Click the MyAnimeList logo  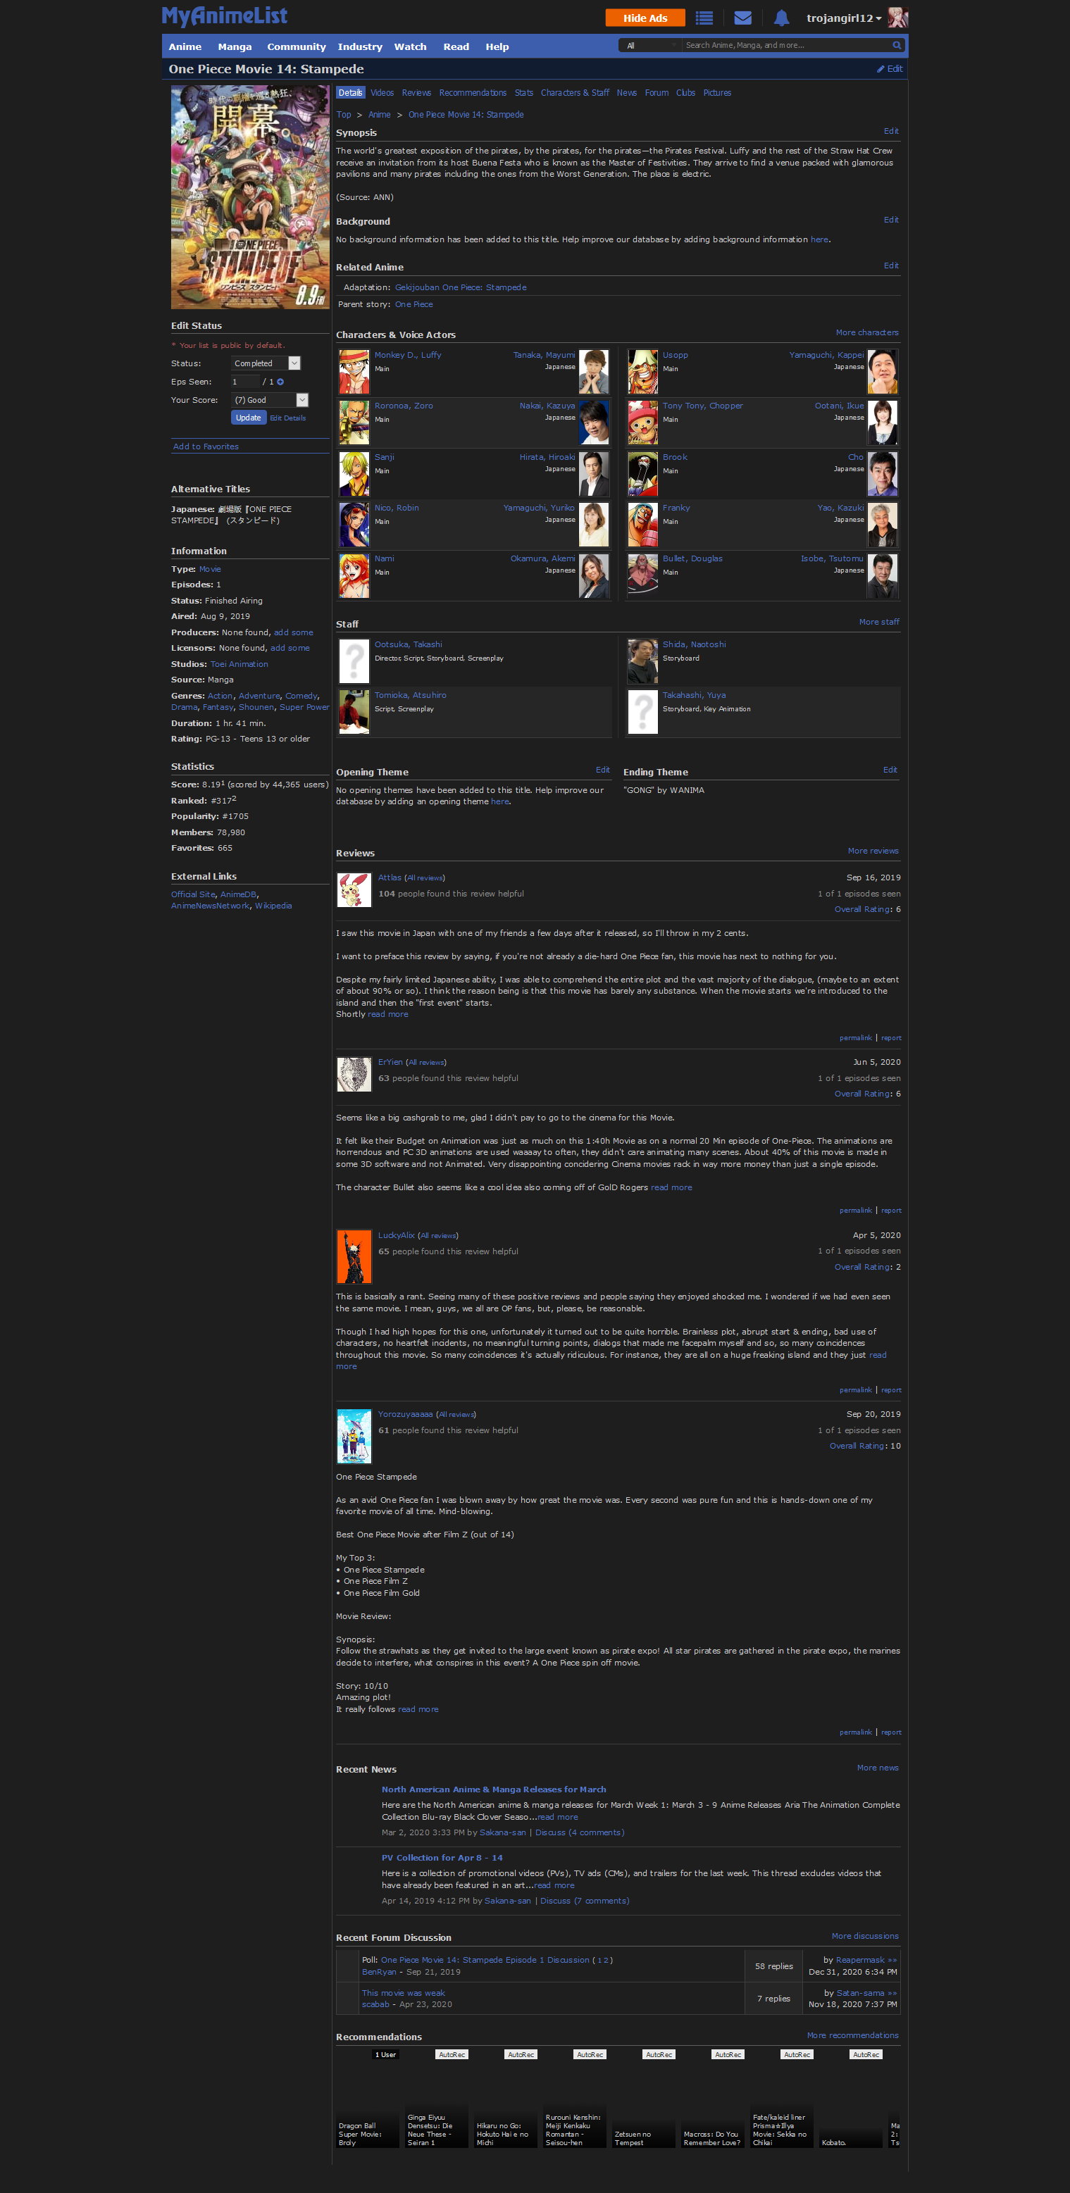pyautogui.click(x=225, y=16)
